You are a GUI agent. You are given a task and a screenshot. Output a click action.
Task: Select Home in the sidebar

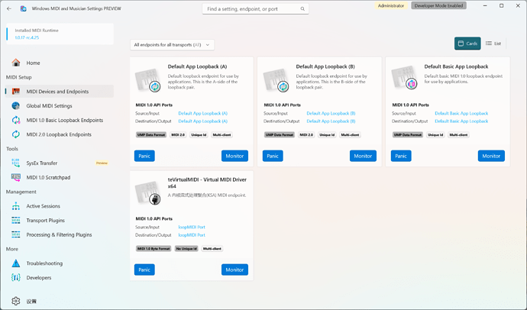click(60, 63)
